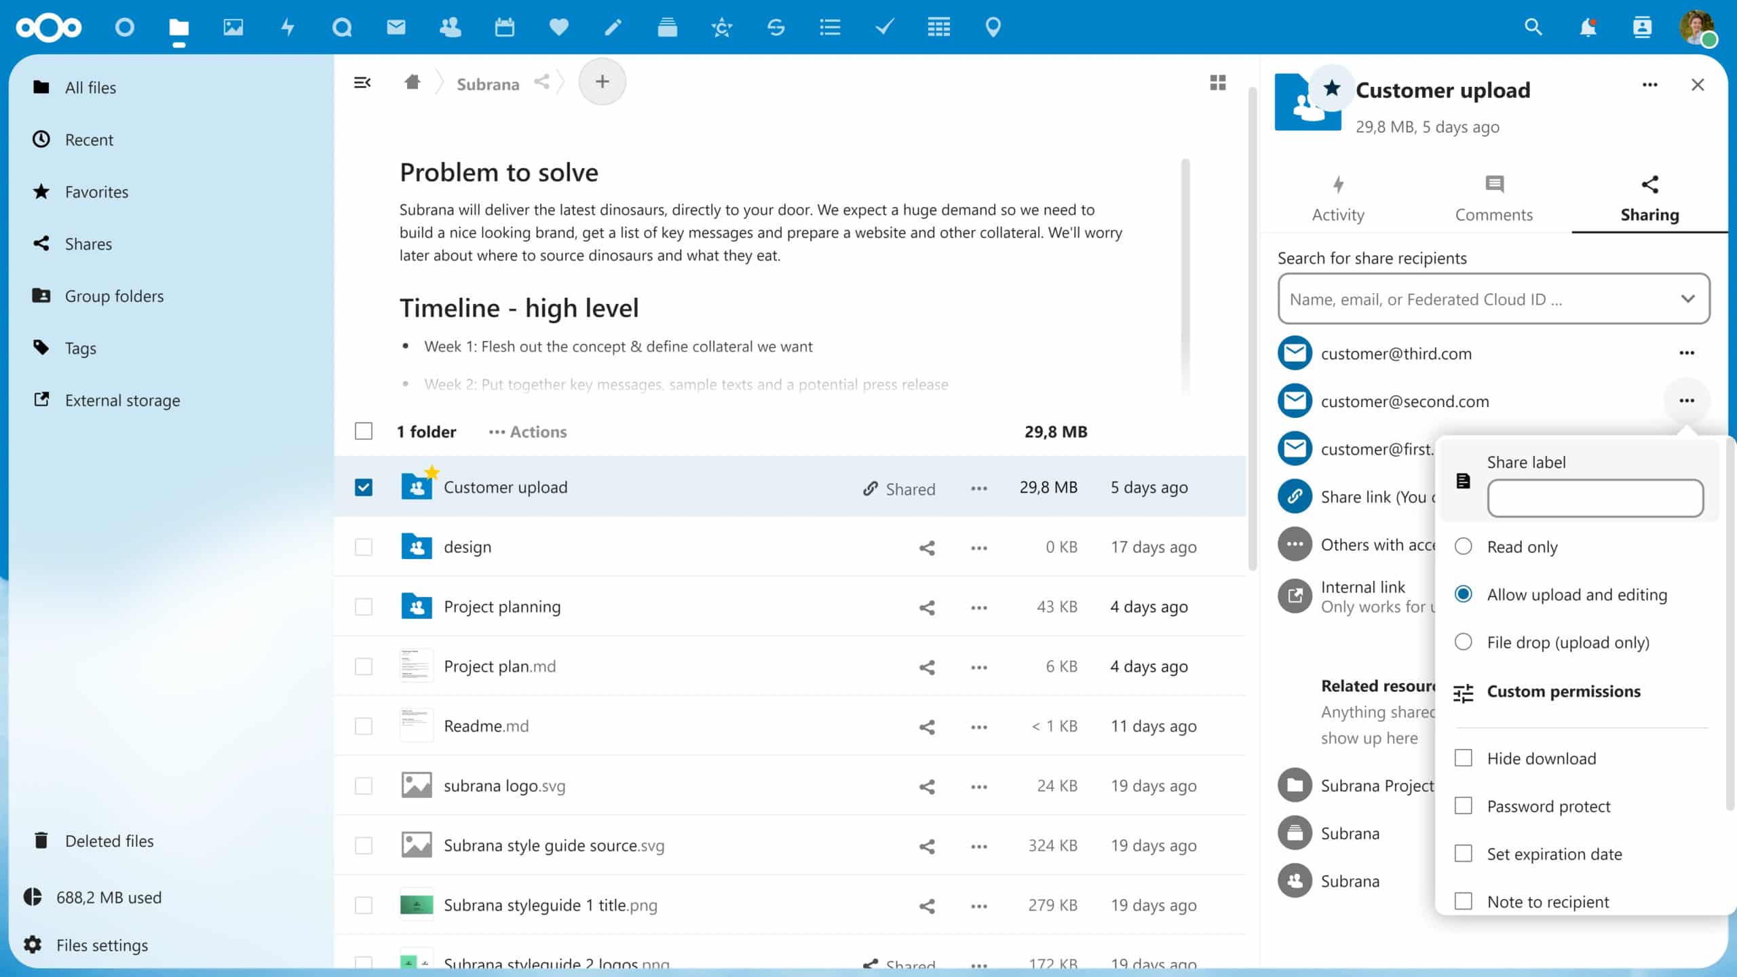Open Custom permissions settings
The height and width of the screenshot is (977, 1737).
1564,691
